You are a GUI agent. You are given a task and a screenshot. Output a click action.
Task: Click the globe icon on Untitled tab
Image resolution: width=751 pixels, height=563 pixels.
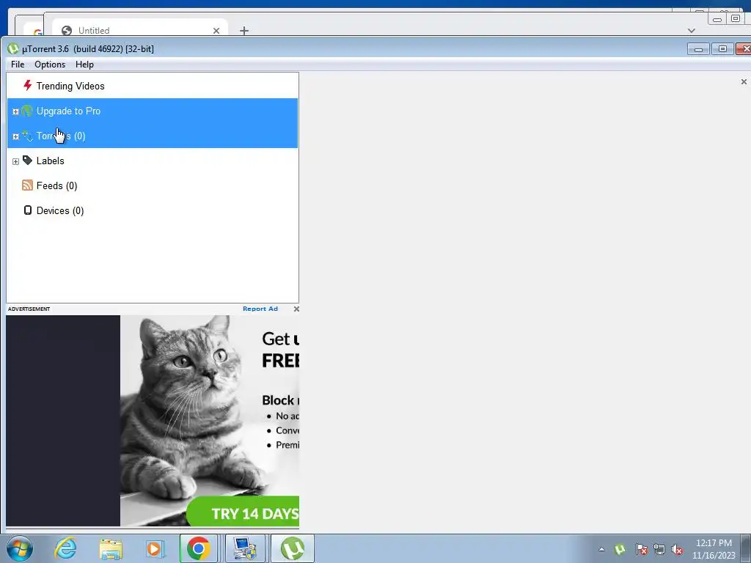pos(67,31)
